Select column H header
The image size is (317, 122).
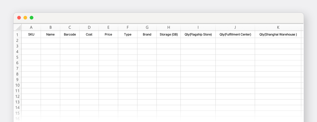pos(169,28)
